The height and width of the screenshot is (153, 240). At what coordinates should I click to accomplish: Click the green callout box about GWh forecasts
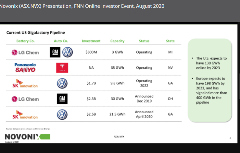click(x=210, y=81)
